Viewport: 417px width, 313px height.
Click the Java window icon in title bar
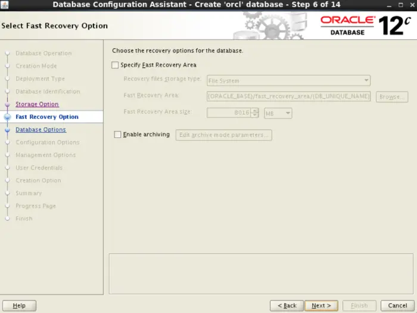click(x=5, y=5)
